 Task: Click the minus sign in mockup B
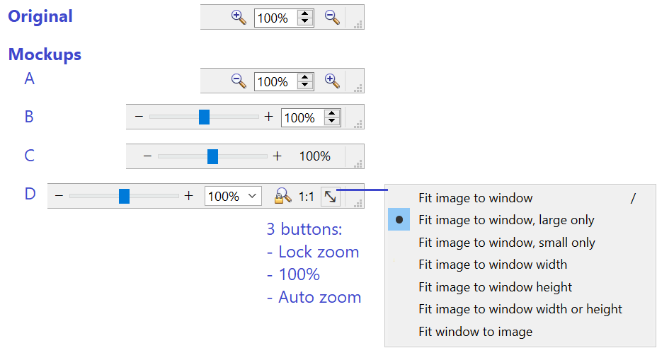tap(139, 117)
